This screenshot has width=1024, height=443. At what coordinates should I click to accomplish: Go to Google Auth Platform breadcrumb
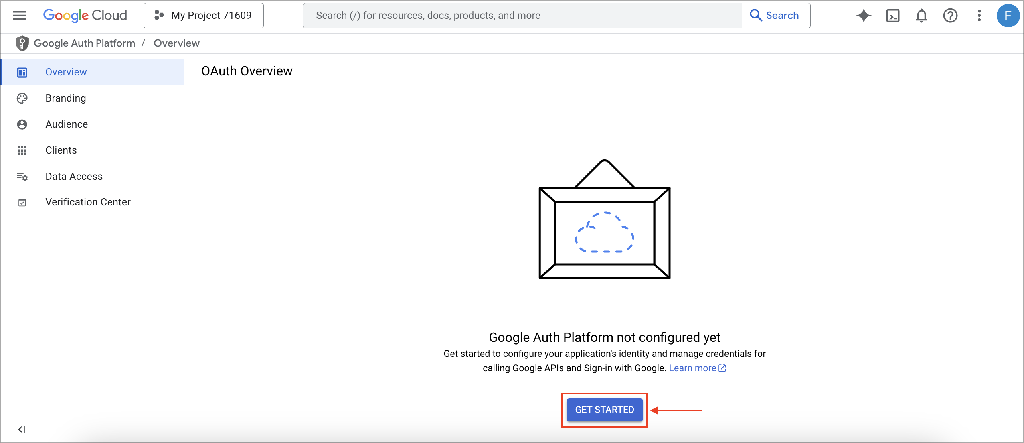point(85,43)
